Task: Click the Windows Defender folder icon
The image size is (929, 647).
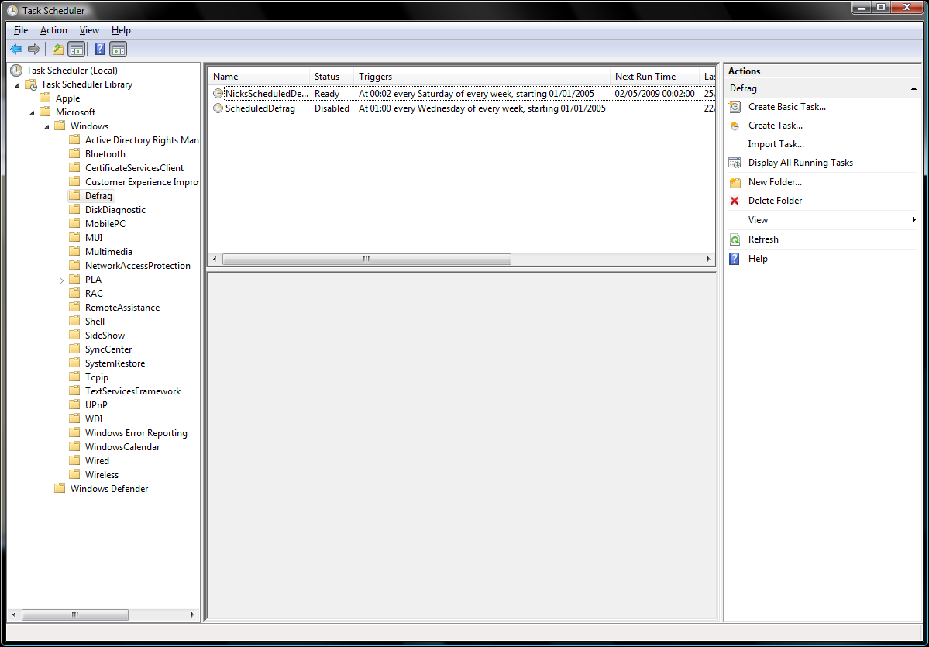Action: click(59, 488)
